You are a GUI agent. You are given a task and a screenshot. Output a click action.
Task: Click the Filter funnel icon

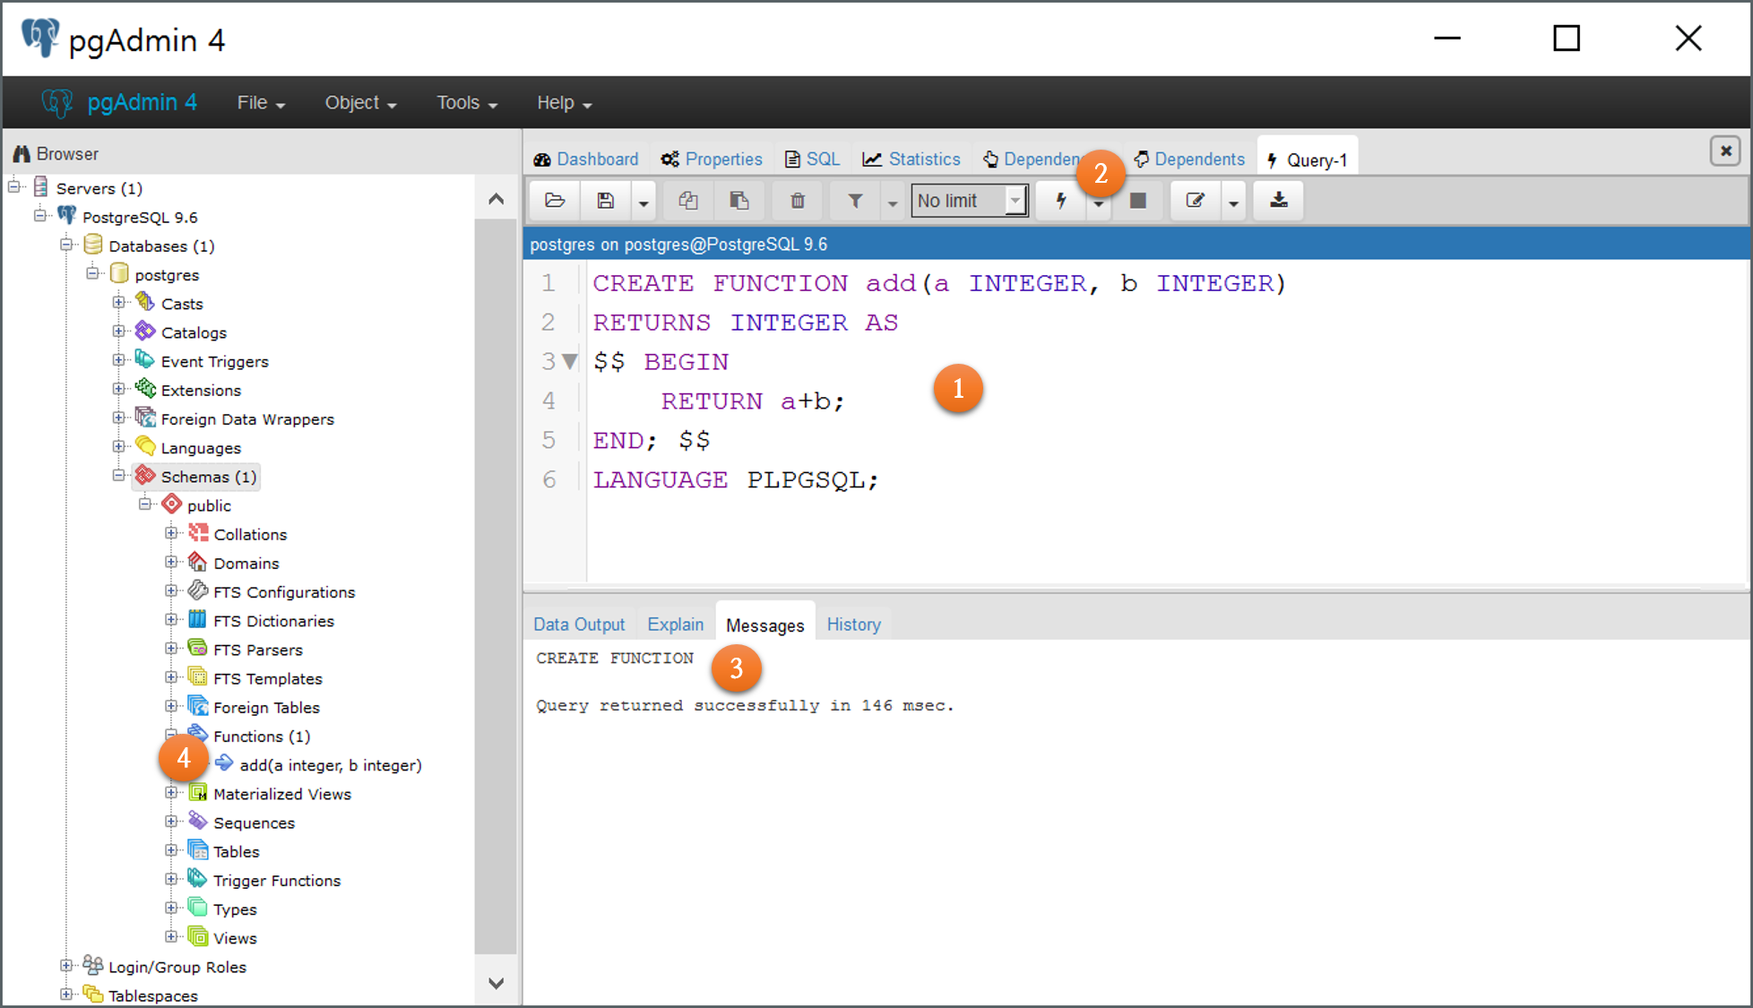click(856, 201)
